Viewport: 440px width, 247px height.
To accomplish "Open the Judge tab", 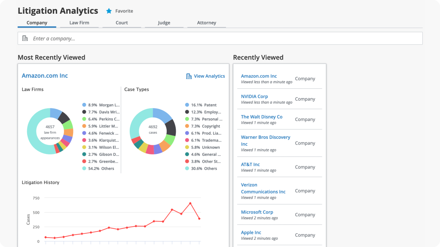I will coord(164,23).
